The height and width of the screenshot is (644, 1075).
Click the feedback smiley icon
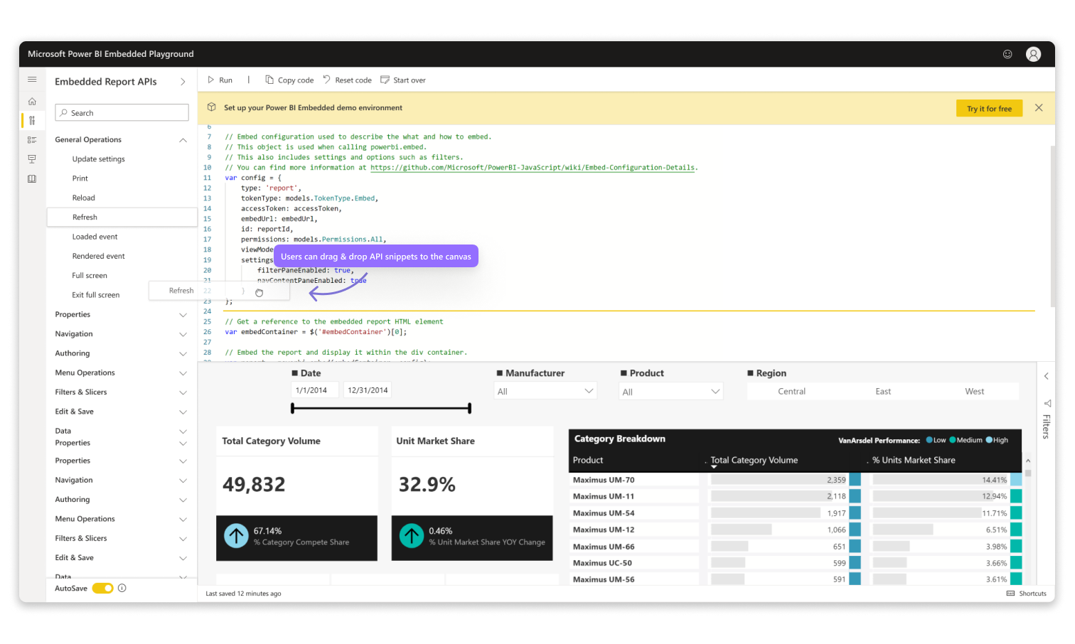click(1007, 54)
